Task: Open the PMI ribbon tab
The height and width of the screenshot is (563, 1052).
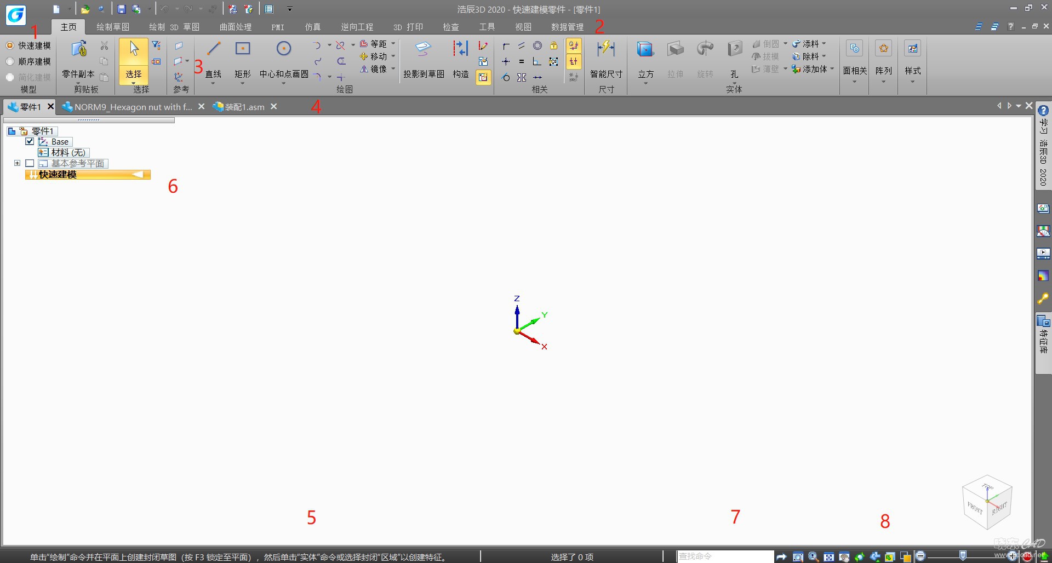Action: click(278, 27)
